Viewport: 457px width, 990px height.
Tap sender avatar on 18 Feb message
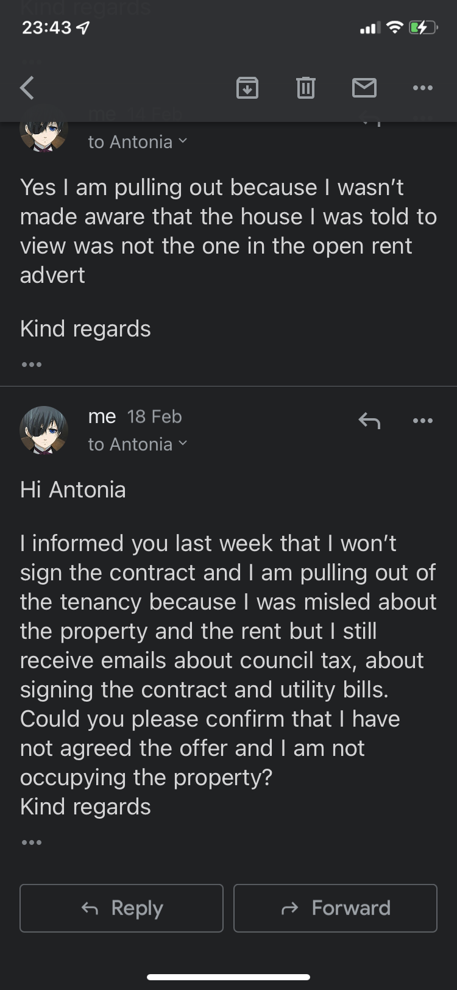[43, 430]
